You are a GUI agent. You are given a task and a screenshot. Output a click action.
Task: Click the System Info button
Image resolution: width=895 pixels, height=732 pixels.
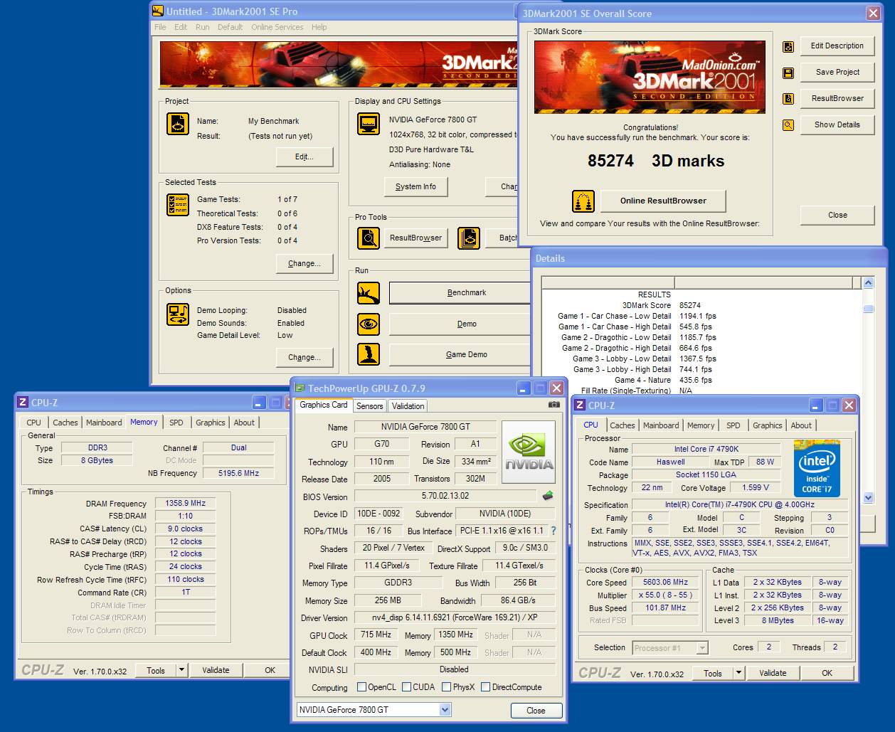[x=415, y=186]
